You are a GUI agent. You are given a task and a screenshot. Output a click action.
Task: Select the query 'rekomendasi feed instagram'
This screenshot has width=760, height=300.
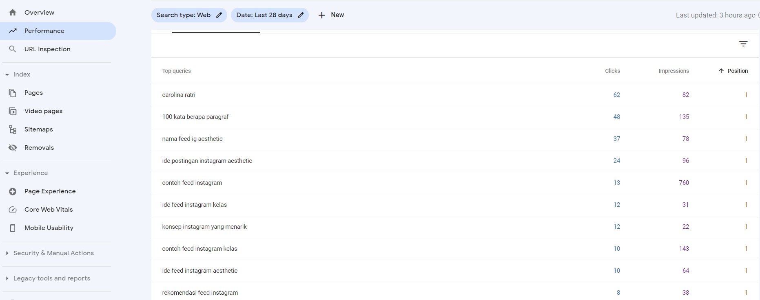(x=200, y=293)
